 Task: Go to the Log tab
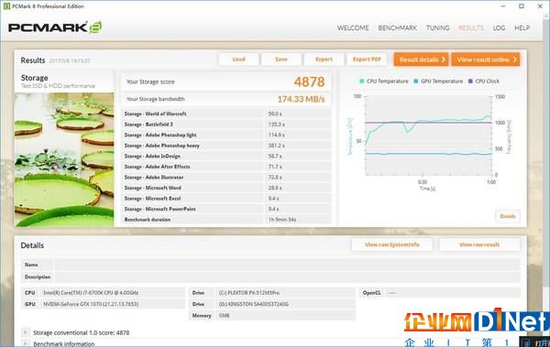click(499, 27)
